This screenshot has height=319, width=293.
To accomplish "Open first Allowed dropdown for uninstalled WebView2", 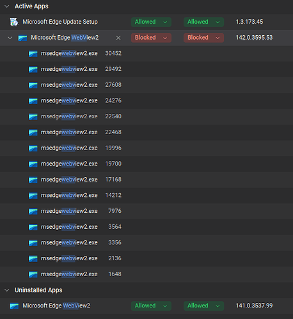I will tap(151, 306).
